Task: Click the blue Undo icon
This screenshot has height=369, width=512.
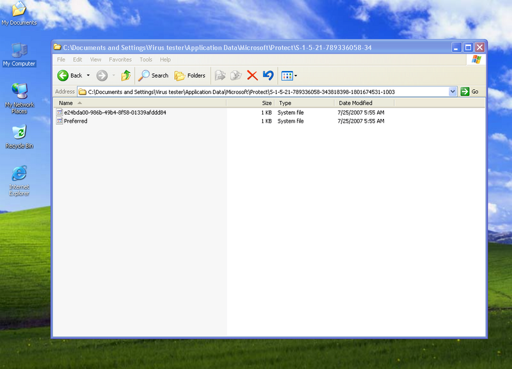Action: tap(268, 75)
